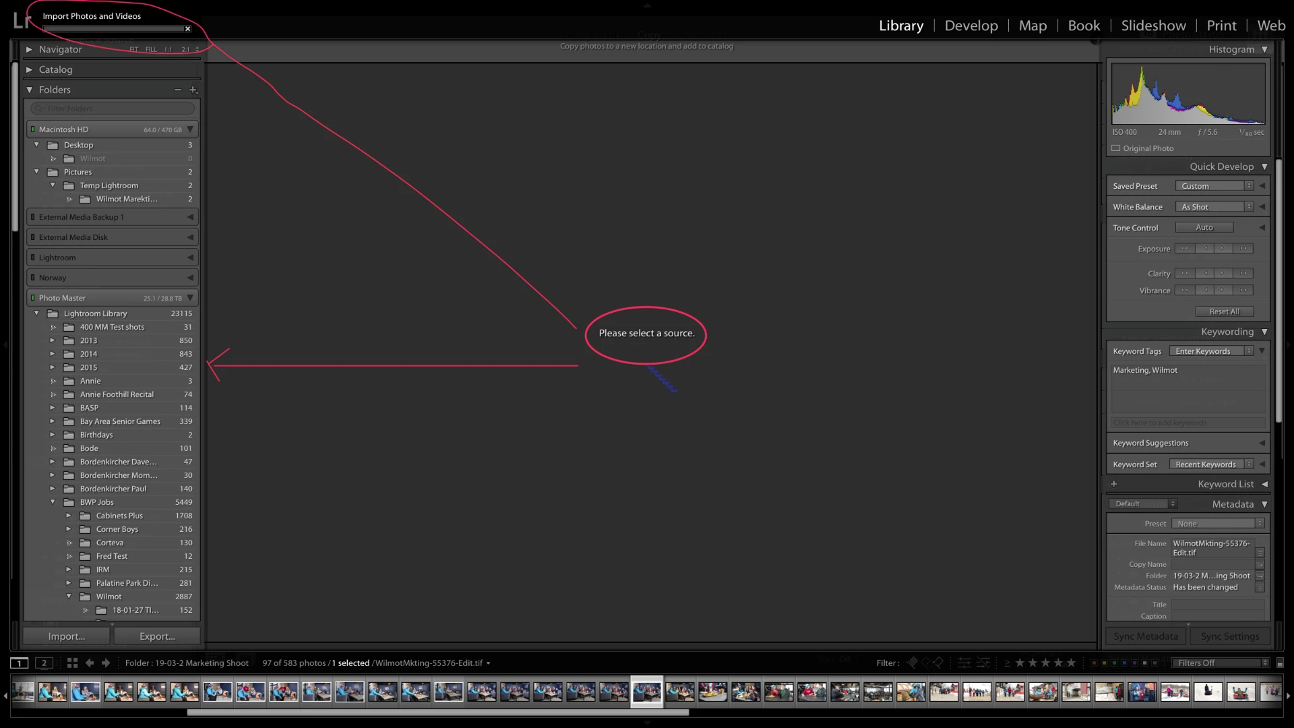This screenshot has width=1294, height=728.
Task: Open grid view from filmstrip toolbar
Action: (x=72, y=663)
